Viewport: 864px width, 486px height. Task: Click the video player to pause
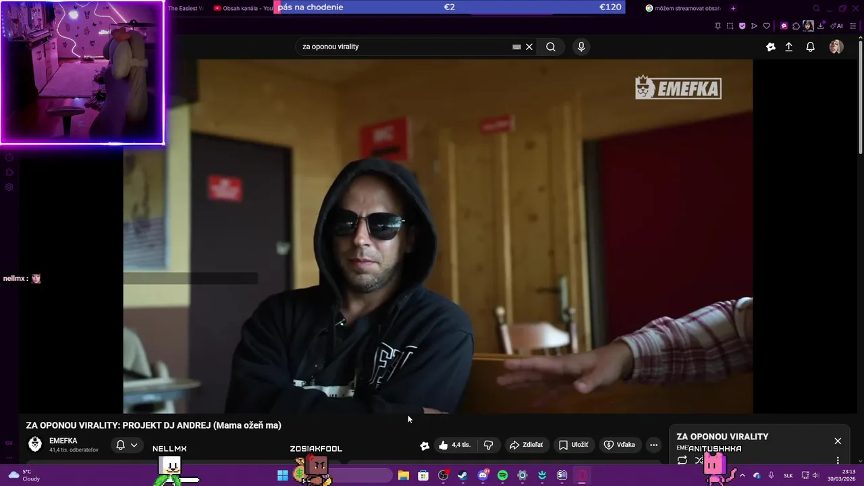(x=437, y=236)
